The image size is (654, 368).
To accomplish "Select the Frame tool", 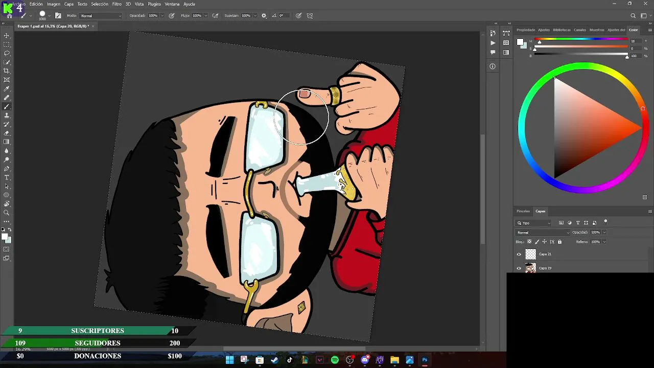I will pyautogui.click(x=7, y=80).
